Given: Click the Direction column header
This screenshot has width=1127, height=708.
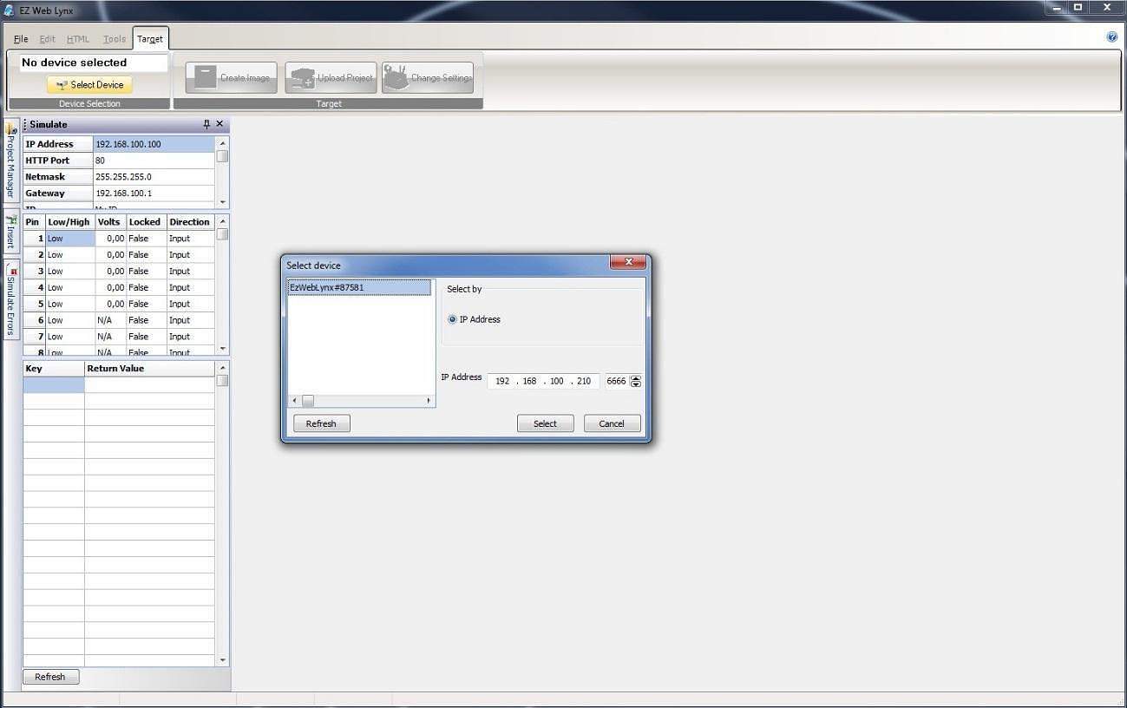Looking at the screenshot, I should (x=190, y=222).
